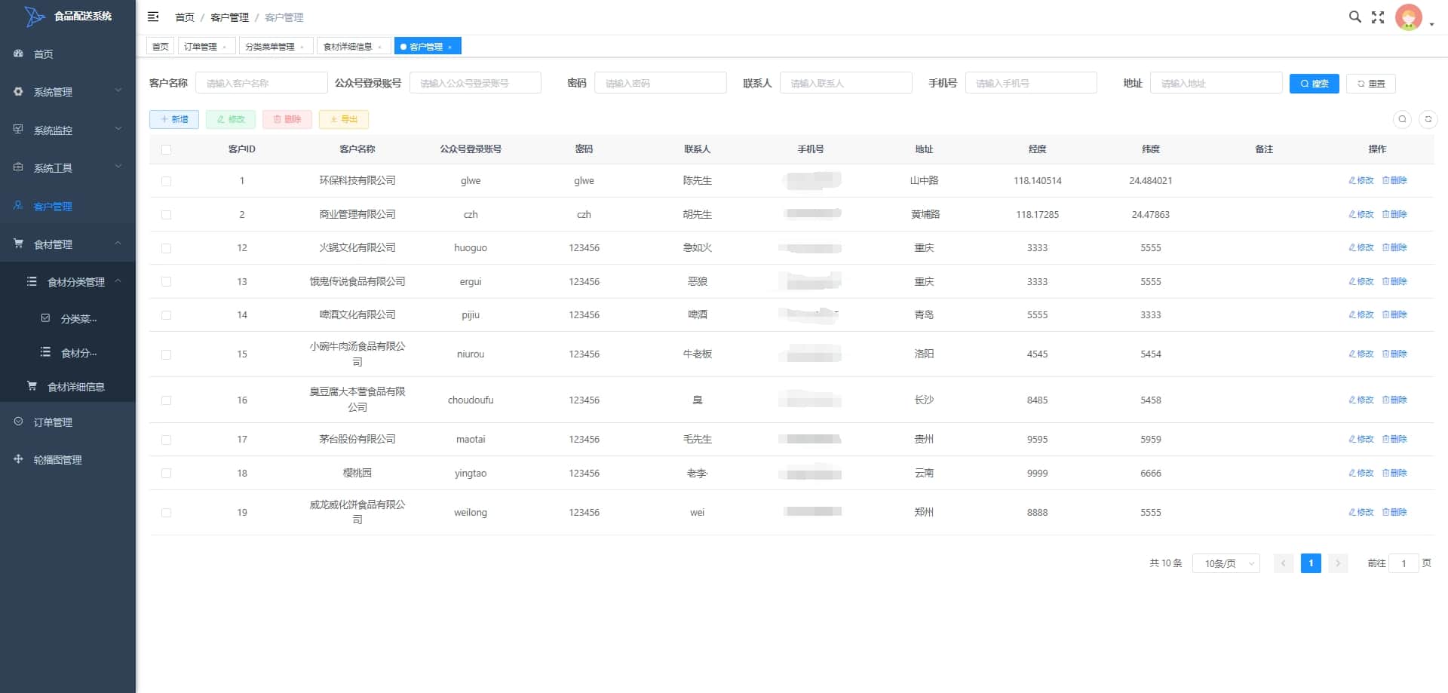Go to the previous page arrow
Viewport: 1448px width, 693px height.
(x=1284, y=563)
